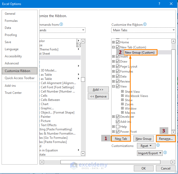178x174 pixels.
Task: Click the info icon beside Commands from
Action: tap(61, 24)
